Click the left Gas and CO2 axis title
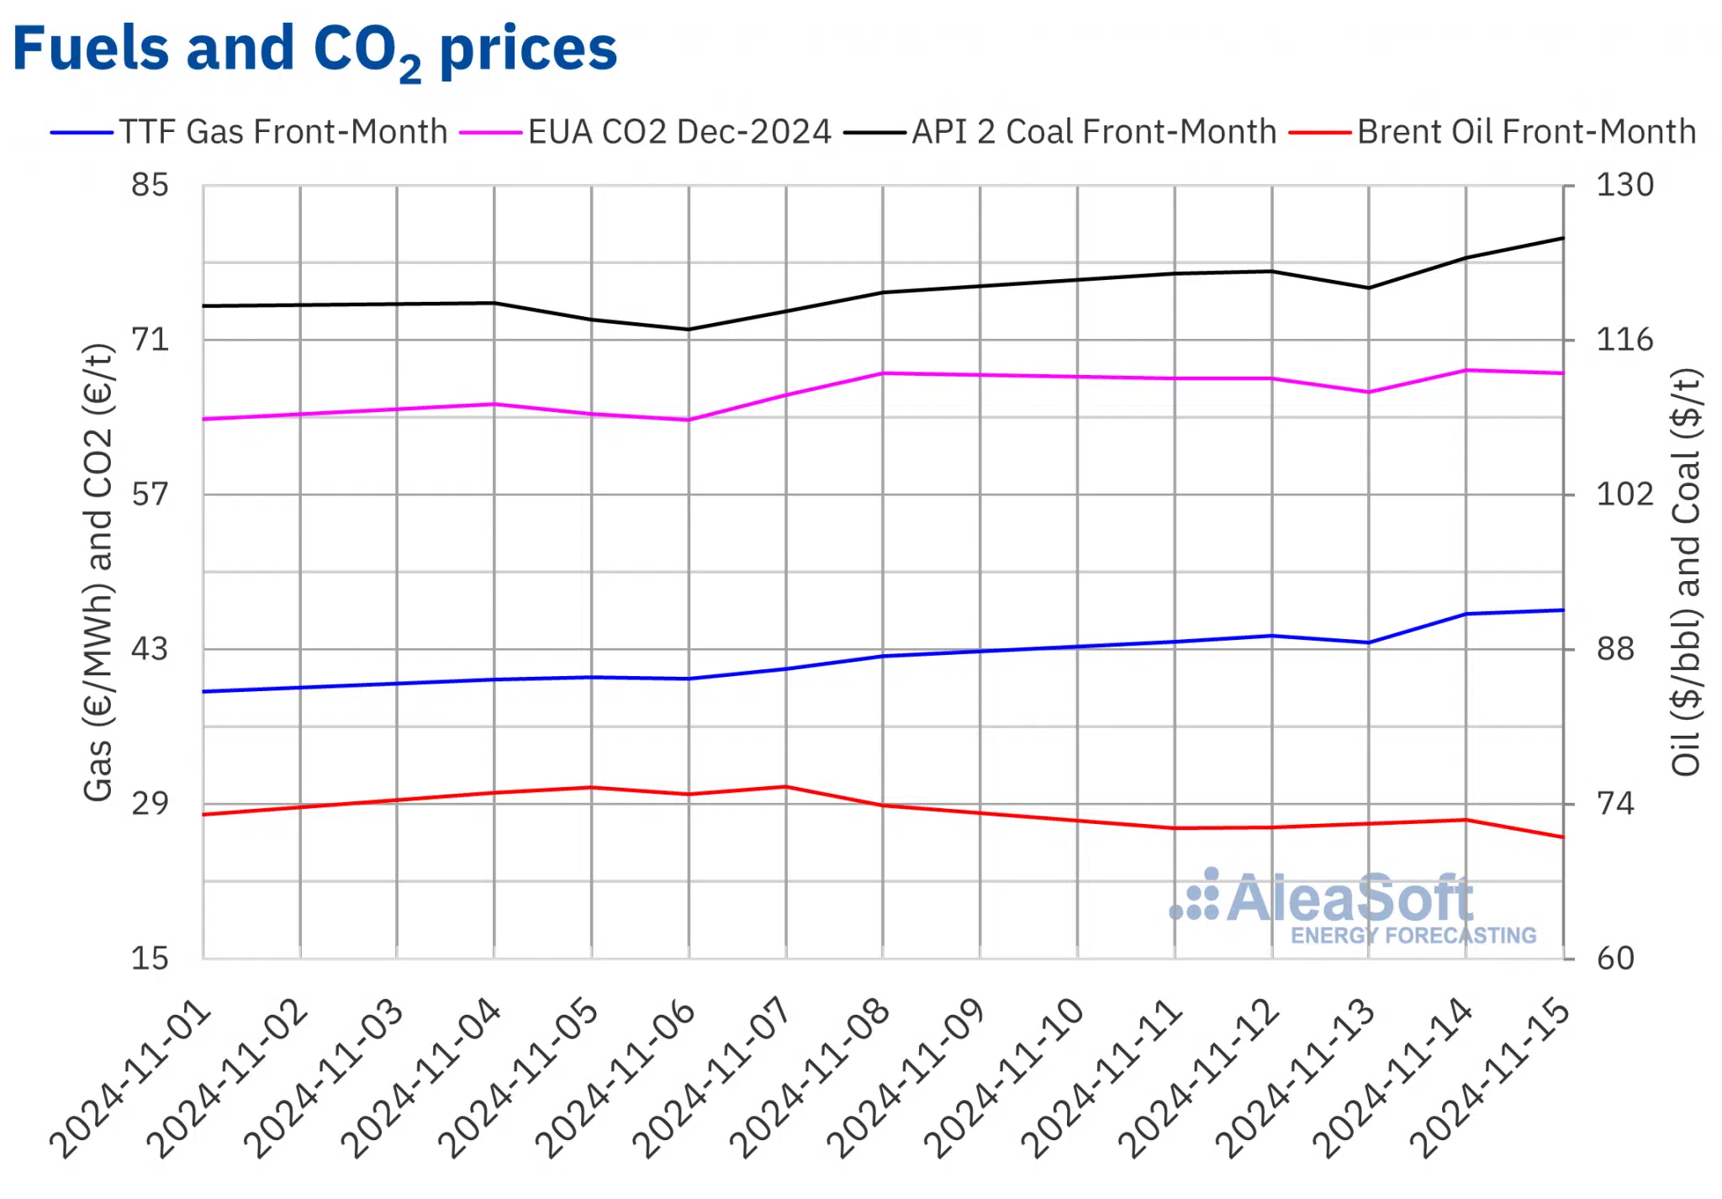The height and width of the screenshot is (1199, 1722). [x=98, y=572]
